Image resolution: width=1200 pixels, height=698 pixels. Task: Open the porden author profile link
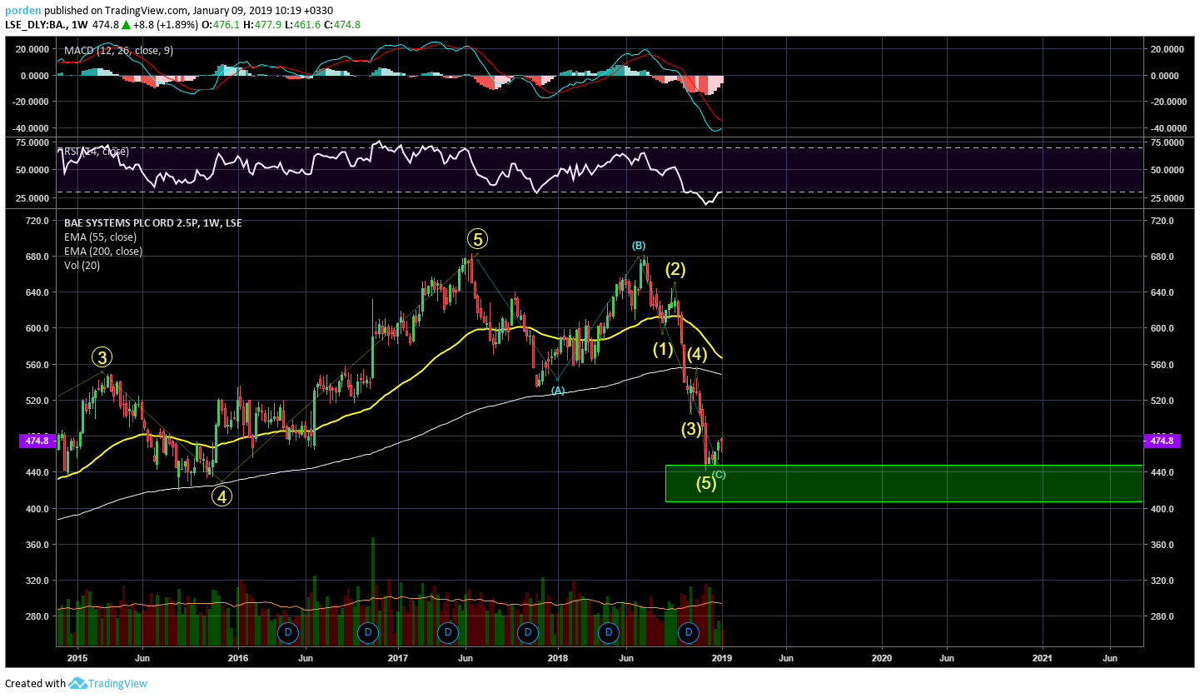click(22, 11)
